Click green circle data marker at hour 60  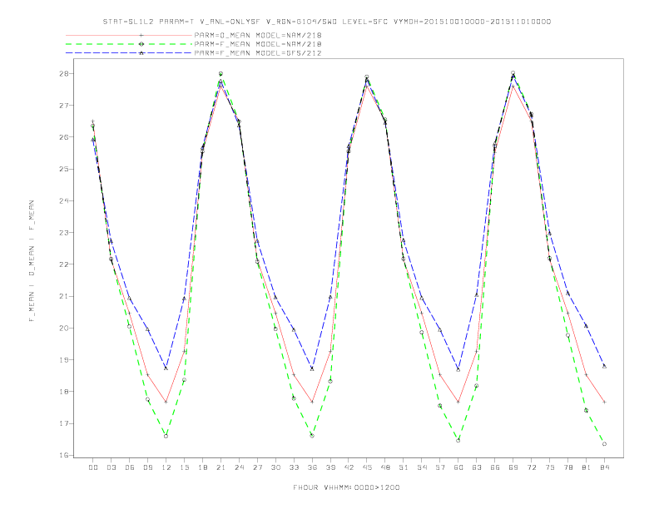pos(458,441)
